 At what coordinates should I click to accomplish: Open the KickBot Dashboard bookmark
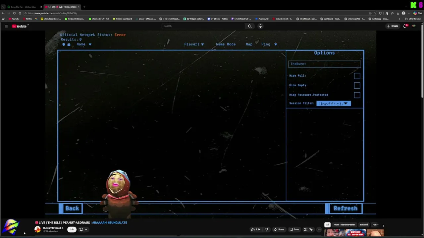[x=122, y=19]
